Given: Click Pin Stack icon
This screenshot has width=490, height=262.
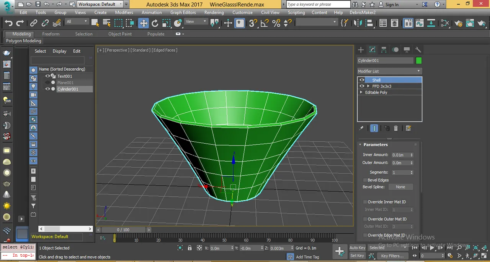Looking at the screenshot, I should coord(361,128).
